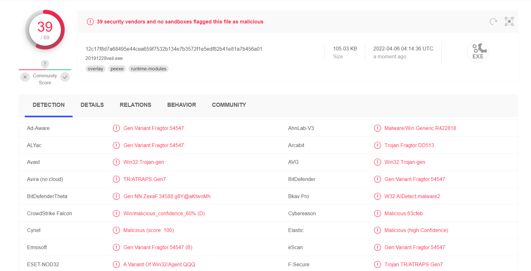Click the peexe tag
The image size is (531, 271).
click(117, 69)
